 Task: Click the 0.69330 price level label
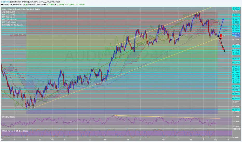[x=236, y=99]
